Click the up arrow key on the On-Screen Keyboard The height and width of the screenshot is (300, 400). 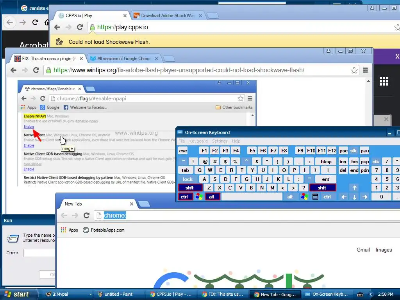(355, 188)
